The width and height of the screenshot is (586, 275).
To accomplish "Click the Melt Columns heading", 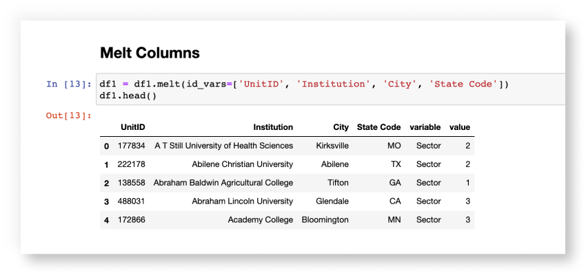I will [150, 52].
